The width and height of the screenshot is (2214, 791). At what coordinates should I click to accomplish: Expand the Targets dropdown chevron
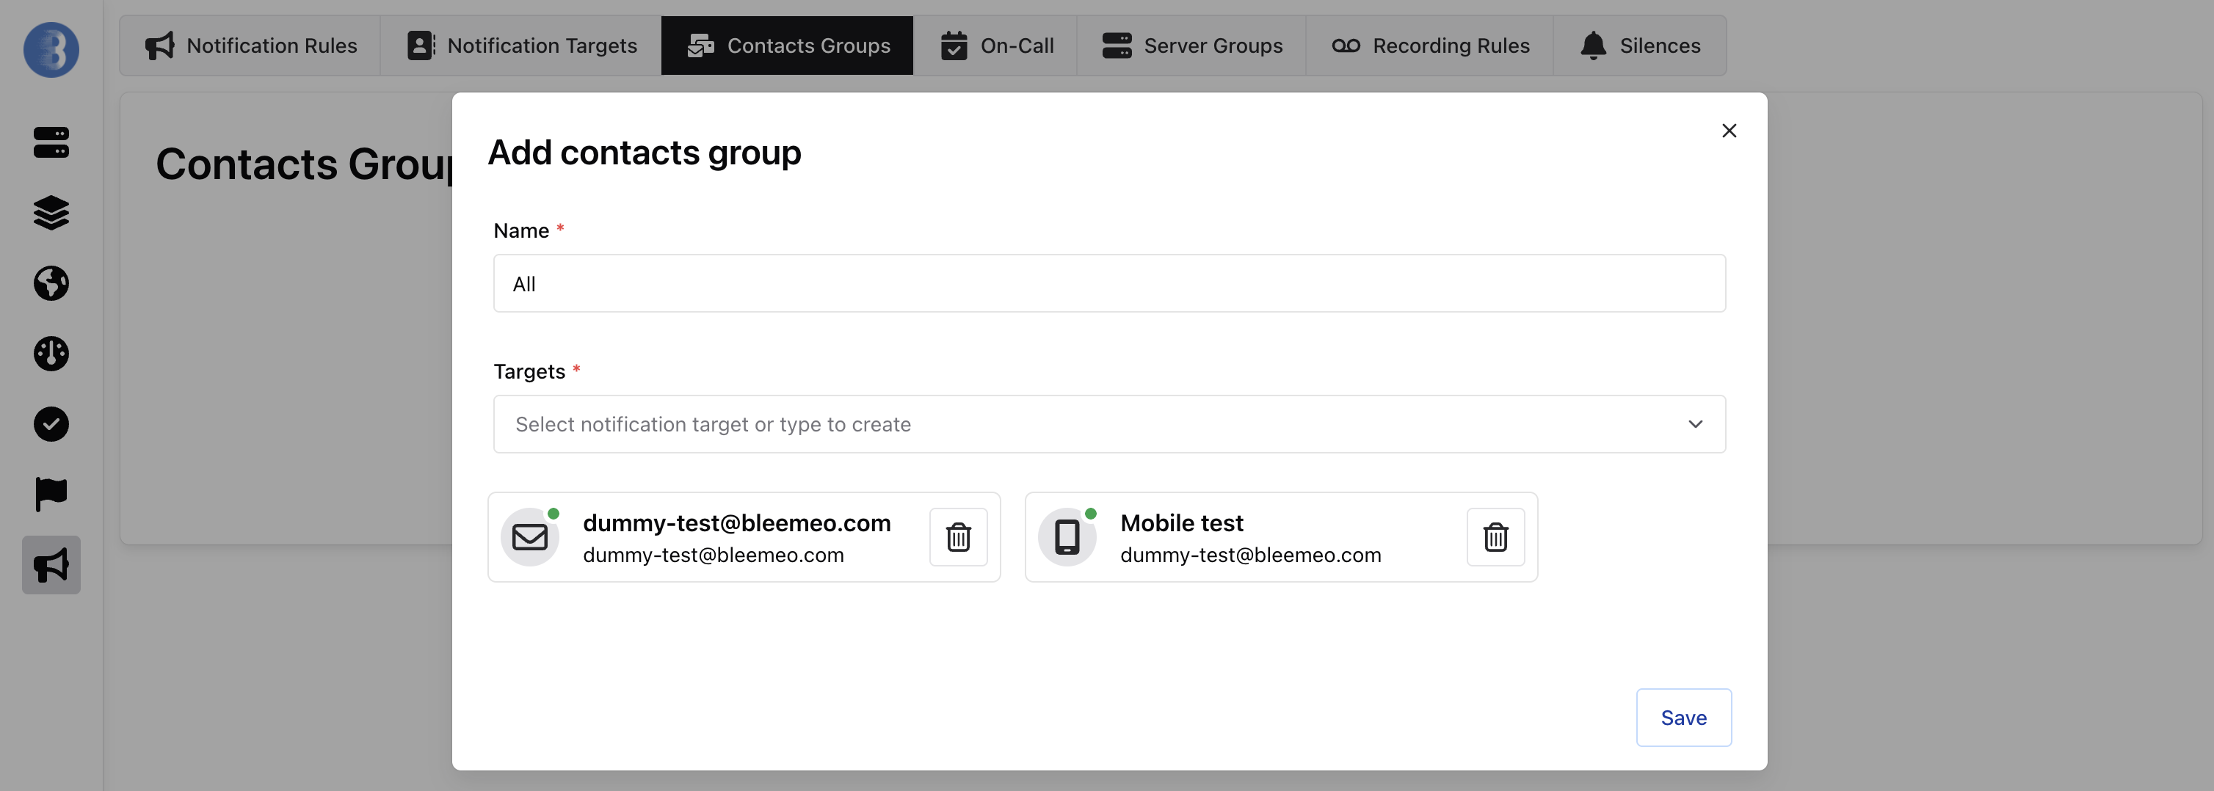pos(1695,424)
